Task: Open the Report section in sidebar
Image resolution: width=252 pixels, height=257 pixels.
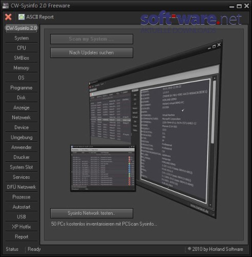Action: click(x=22, y=236)
